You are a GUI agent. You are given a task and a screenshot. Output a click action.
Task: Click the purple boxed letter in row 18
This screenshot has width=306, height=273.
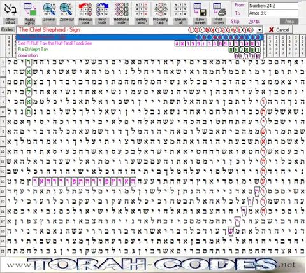pyautogui.click(x=231, y=231)
